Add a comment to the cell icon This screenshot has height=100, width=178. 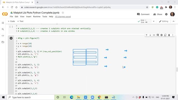click(158, 35)
